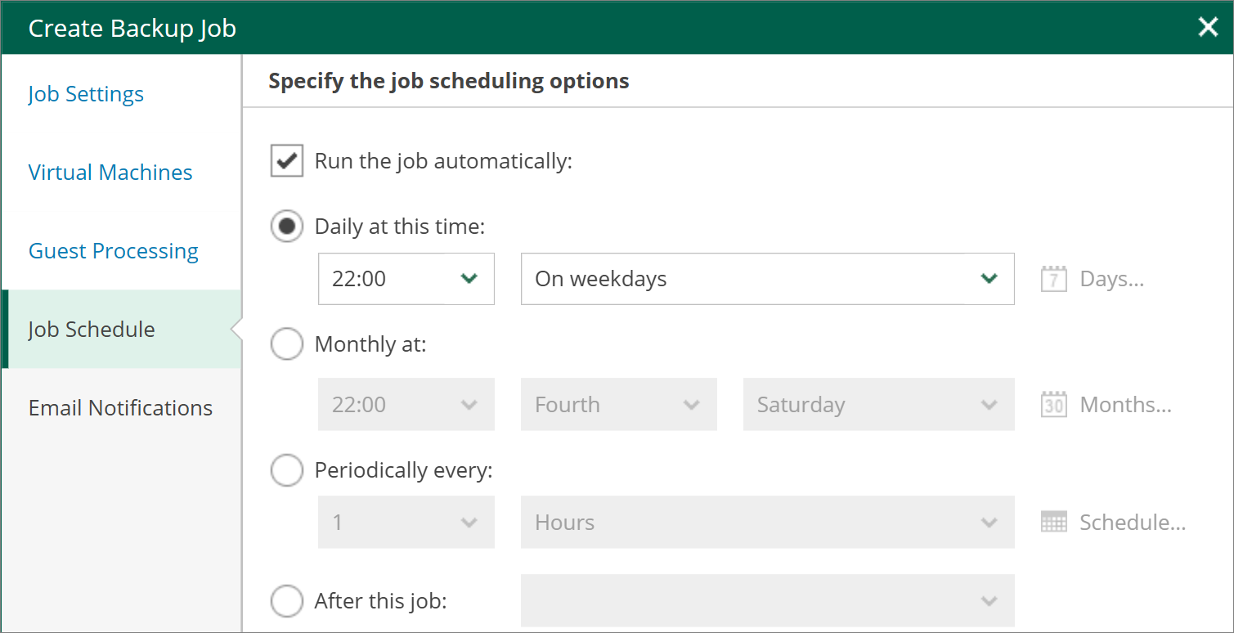Select After this job radio button

[287, 601]
